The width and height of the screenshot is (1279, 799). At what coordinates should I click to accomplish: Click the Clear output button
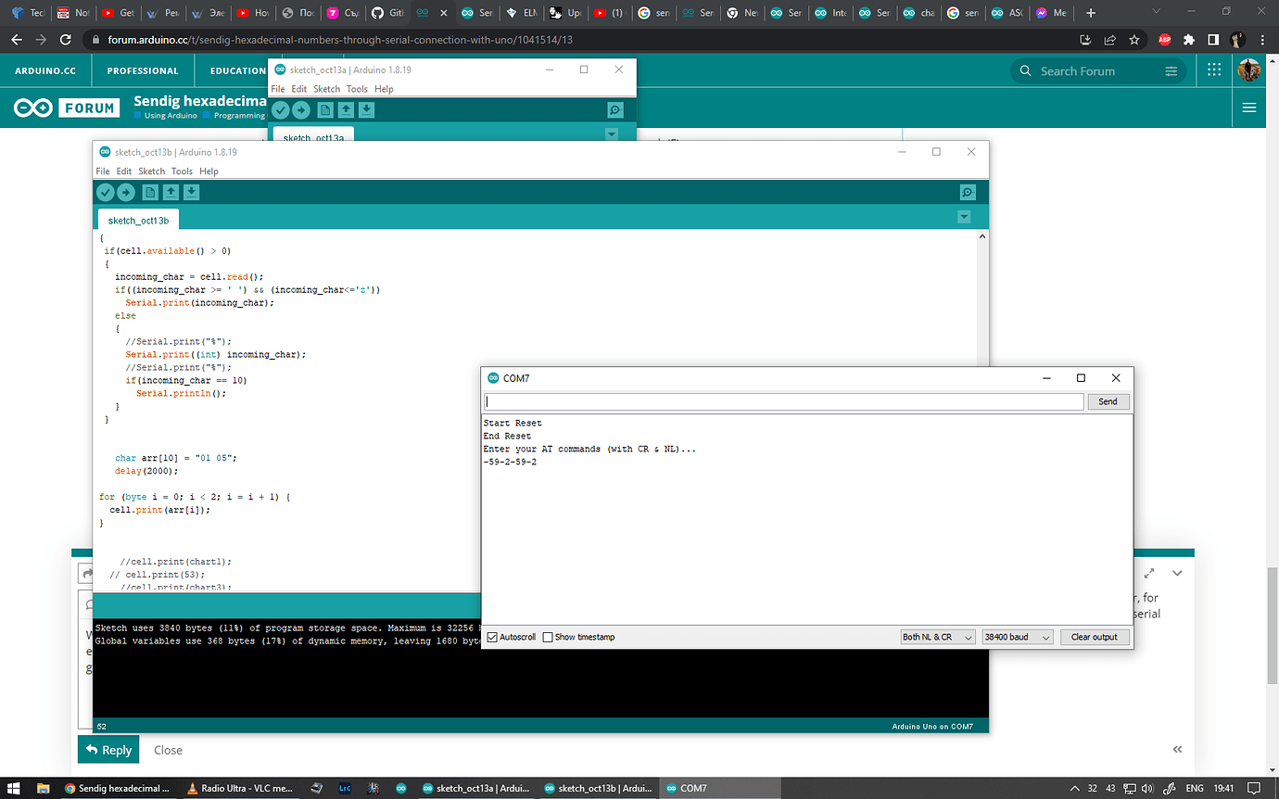point(1094,637)
